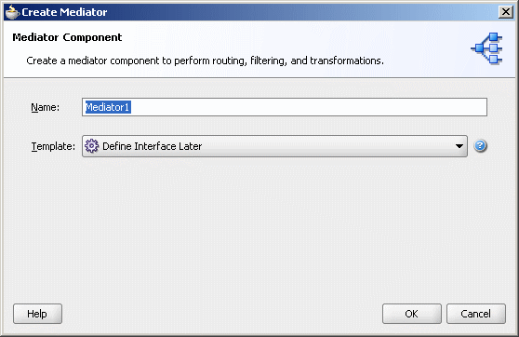The width and height of the screenshot is (519, 337).
Task: Open the Help button
Action: click(x=37, y=314)
